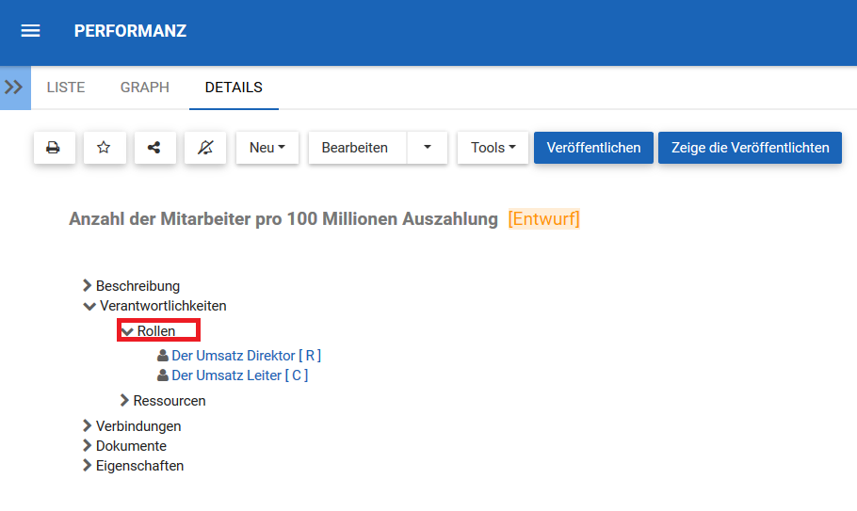Open the hamburger navigation menu
The width and height of the screenshot is (857, 511).
tap(30, 31)
